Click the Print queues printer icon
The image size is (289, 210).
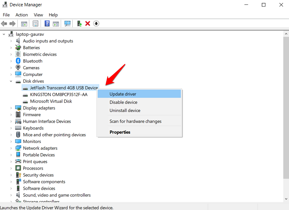(18, 161)
